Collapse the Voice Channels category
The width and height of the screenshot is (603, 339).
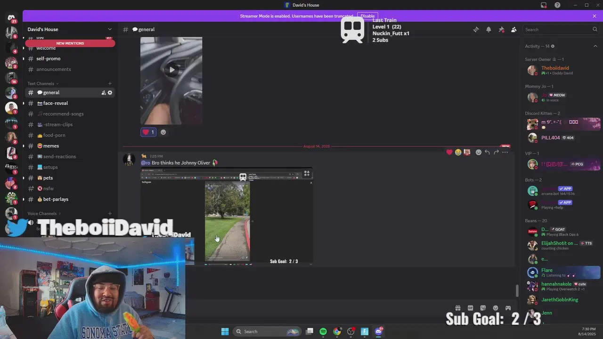[x=44, y=213]
